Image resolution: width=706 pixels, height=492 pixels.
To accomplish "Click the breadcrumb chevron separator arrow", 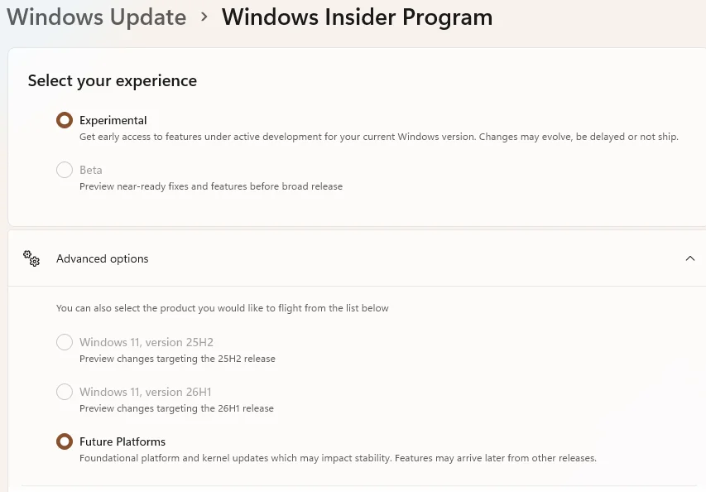I will (204, 17).
